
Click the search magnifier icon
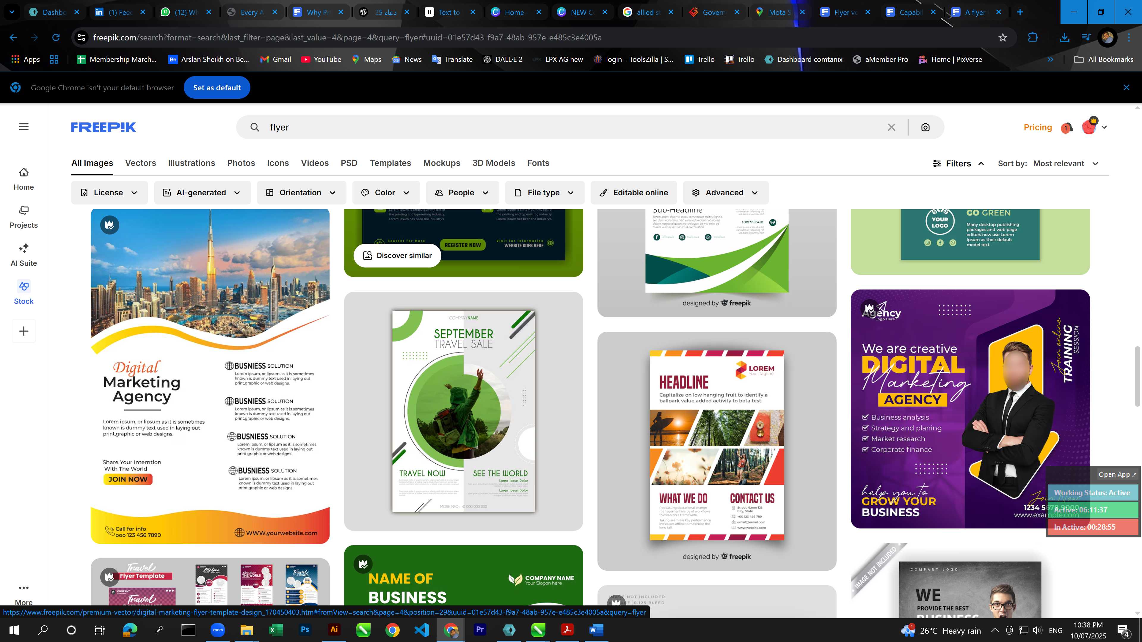255,127
